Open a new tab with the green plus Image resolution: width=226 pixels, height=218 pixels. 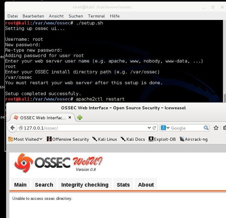80,118
